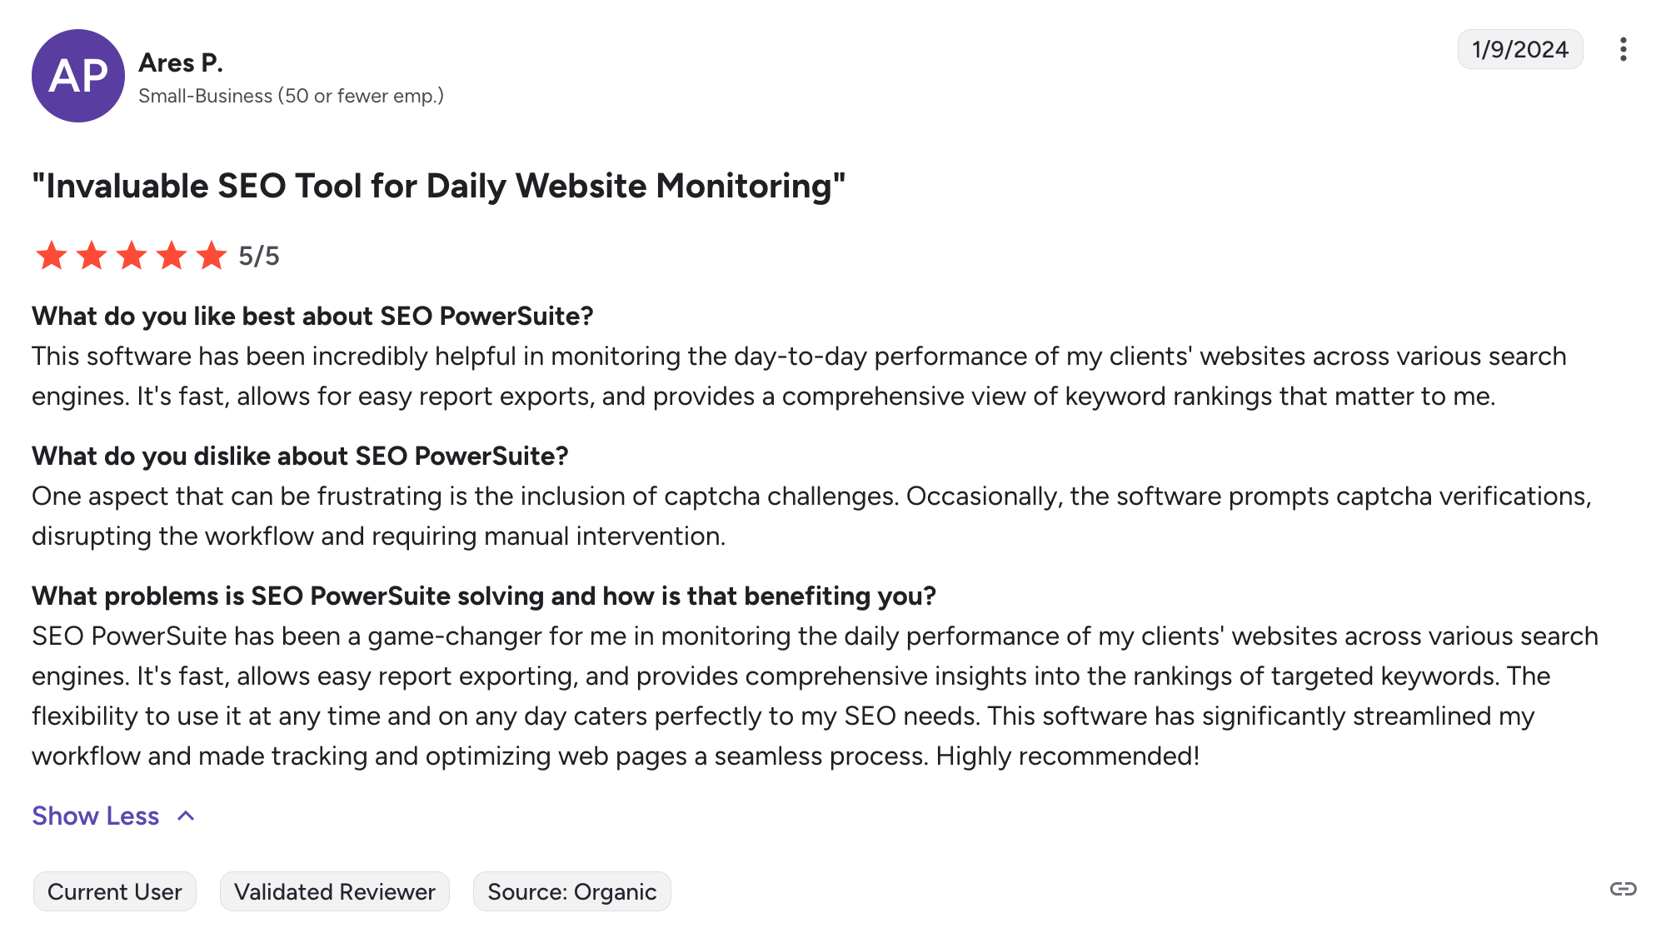Click the fifth red rating star
Screen dimensions: 1671x933
(x=212, y=256)
